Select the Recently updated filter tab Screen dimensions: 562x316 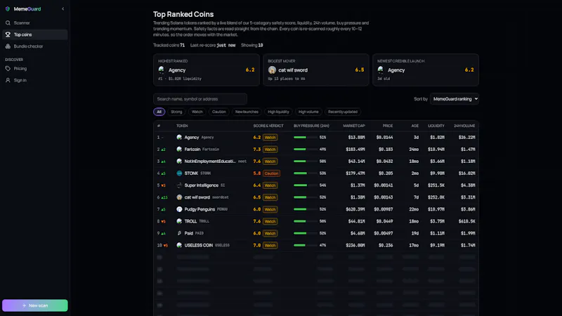343,112
